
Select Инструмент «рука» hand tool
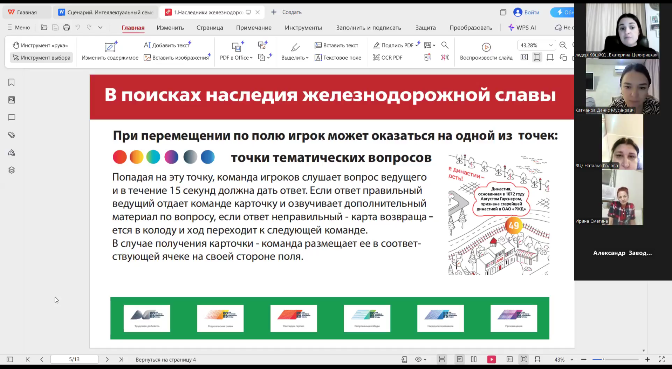click(40, 45)
